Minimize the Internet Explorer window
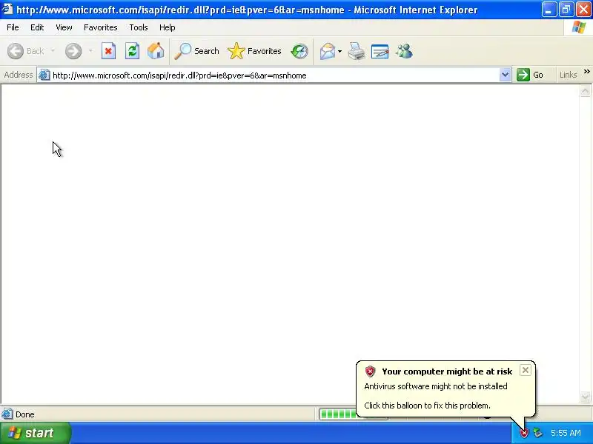 (549, 10)
